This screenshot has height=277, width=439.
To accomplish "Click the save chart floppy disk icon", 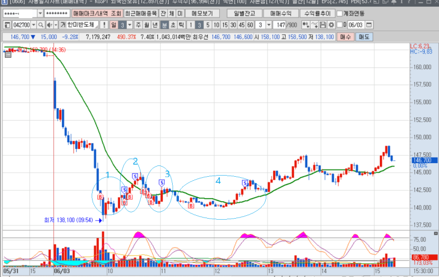I will coord(323,25).
